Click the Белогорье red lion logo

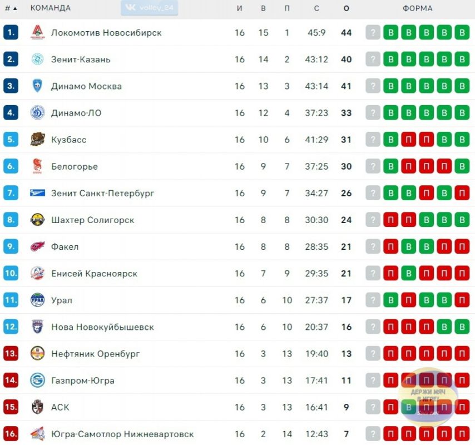coord(38,166)
